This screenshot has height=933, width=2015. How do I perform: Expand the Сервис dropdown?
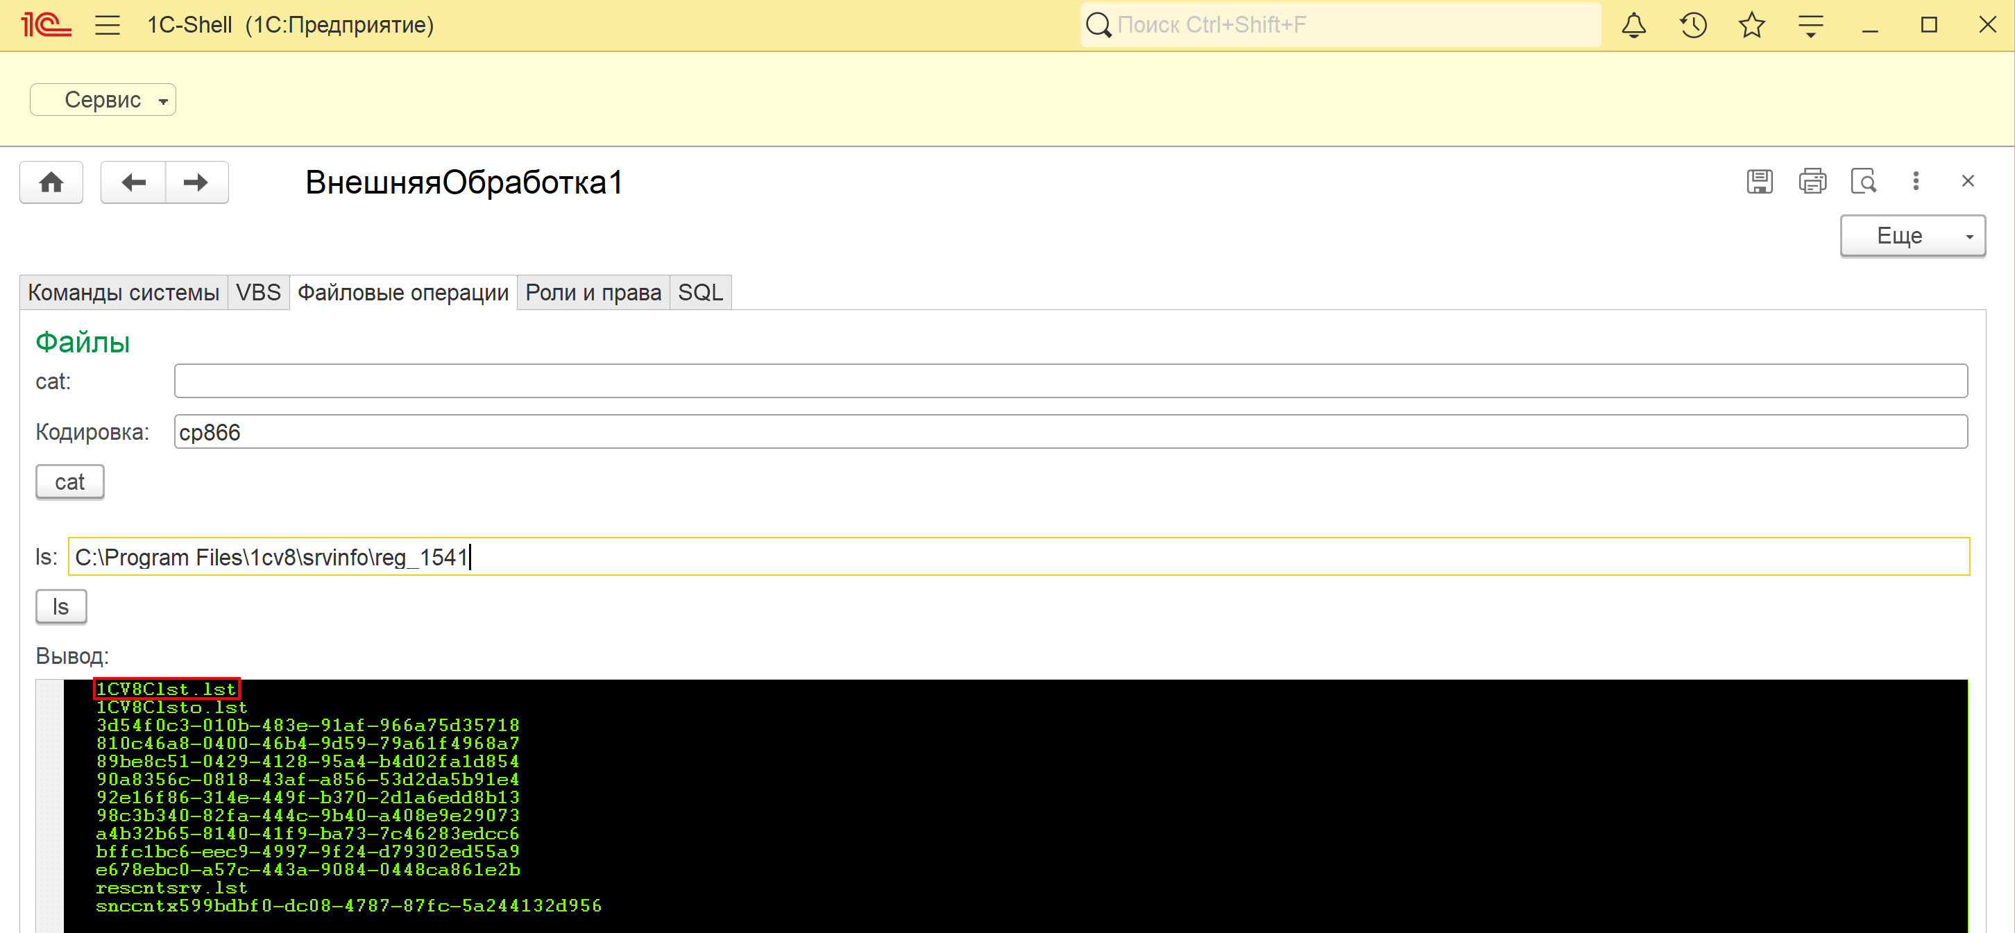click(103, 99)
